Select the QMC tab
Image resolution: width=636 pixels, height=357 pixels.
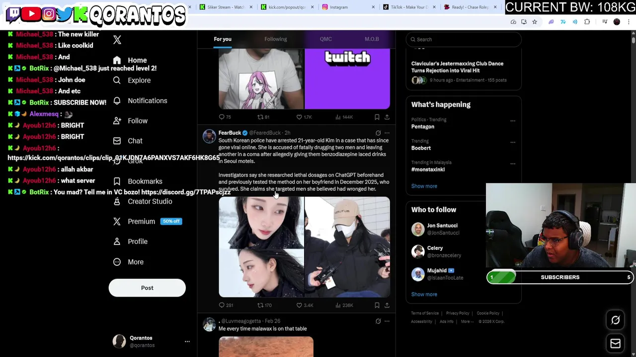[326, 39]
